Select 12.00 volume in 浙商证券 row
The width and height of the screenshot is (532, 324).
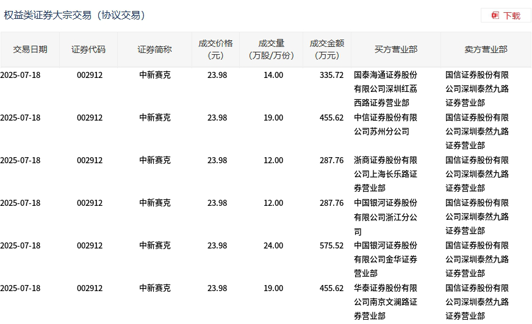pyautogui.click(x=273, y=160)
